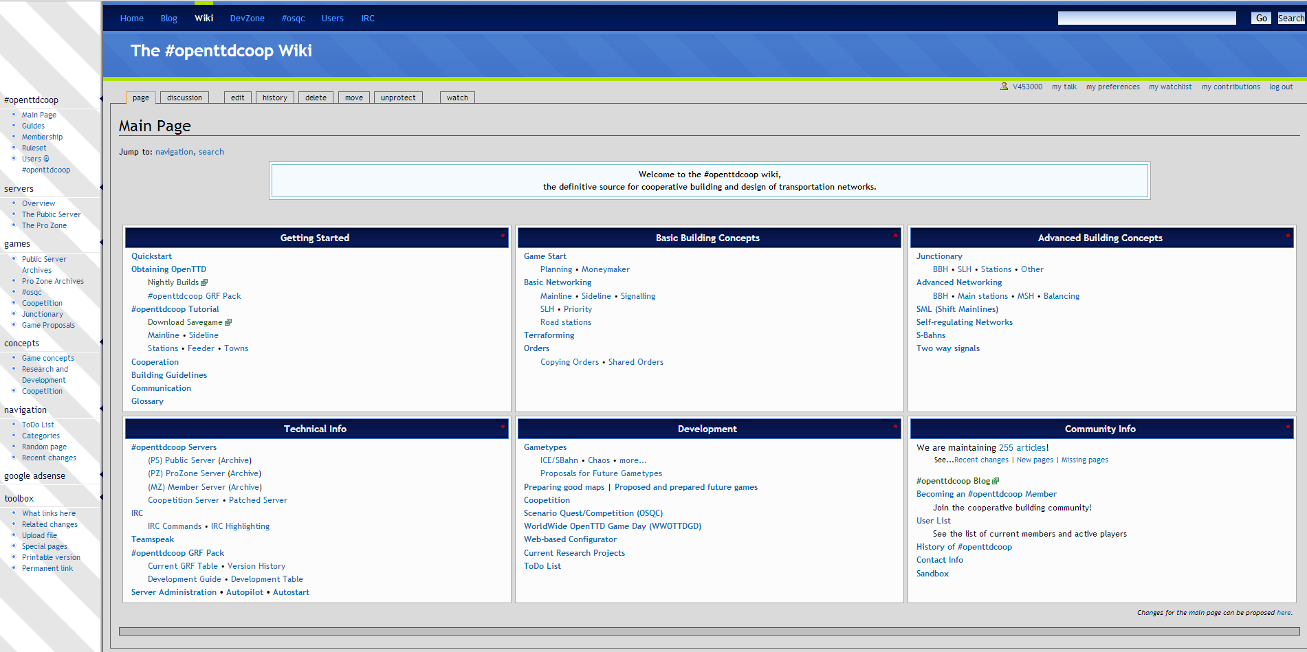Click external link icon after Download Savegame
1307x652 pixels.
coord(228,322)
